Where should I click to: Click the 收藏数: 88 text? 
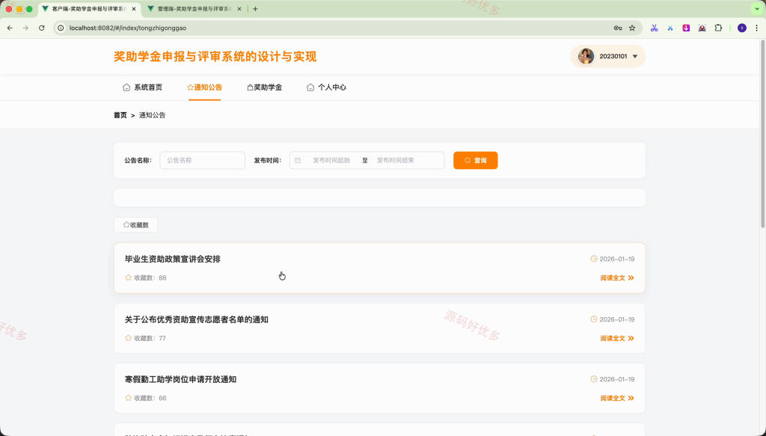[150, 277]
